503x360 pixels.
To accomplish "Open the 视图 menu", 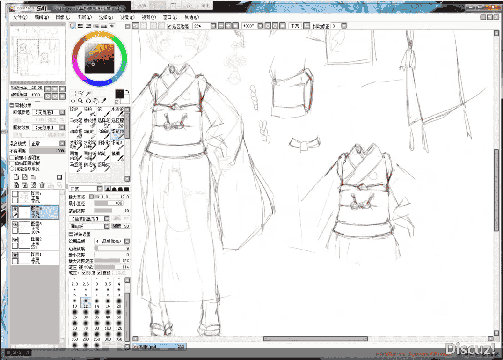I will 148,17.
